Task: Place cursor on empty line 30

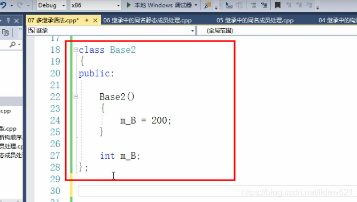Action: pos(218,191)
